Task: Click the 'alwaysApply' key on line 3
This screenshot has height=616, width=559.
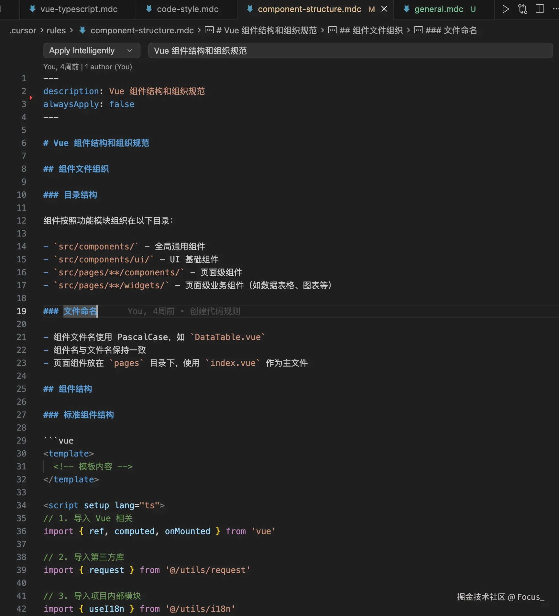Action: 71,104
